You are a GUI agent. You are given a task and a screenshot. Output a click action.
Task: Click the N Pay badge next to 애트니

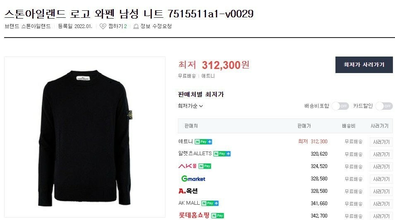(203, 142)
